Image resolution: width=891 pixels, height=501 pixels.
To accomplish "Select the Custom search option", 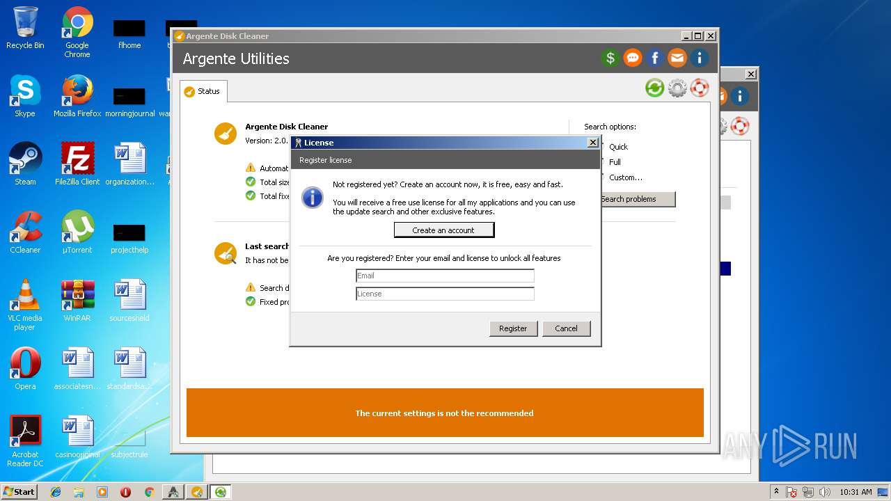I will click(x=625, y=177).
